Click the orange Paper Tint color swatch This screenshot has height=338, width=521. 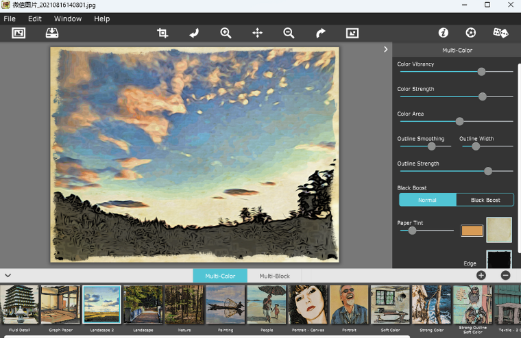(x=472, y=231)
